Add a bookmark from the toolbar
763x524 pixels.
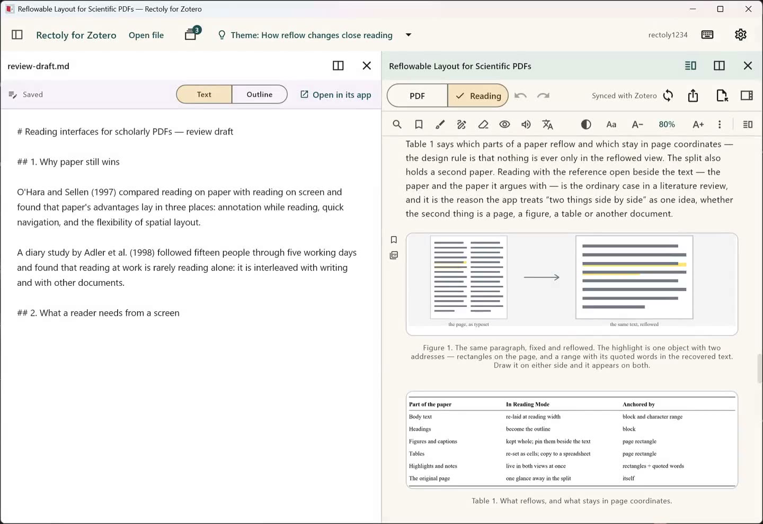419,124
